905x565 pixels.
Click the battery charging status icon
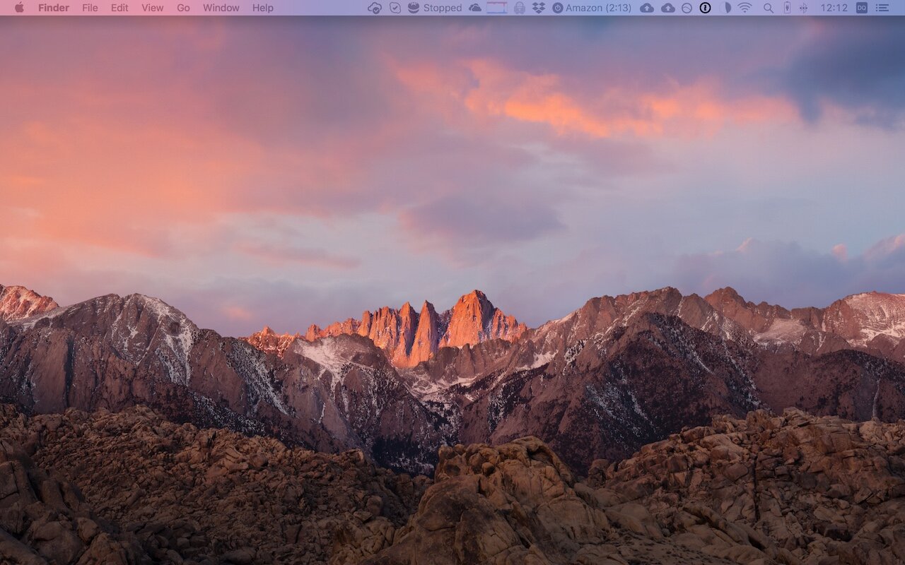click(x=786, y=8)
